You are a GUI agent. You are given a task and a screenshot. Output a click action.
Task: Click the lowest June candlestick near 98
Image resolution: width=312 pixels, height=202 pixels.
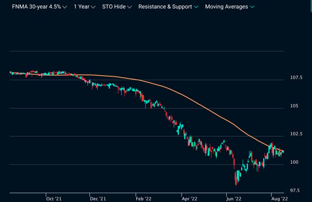[236, 179]
